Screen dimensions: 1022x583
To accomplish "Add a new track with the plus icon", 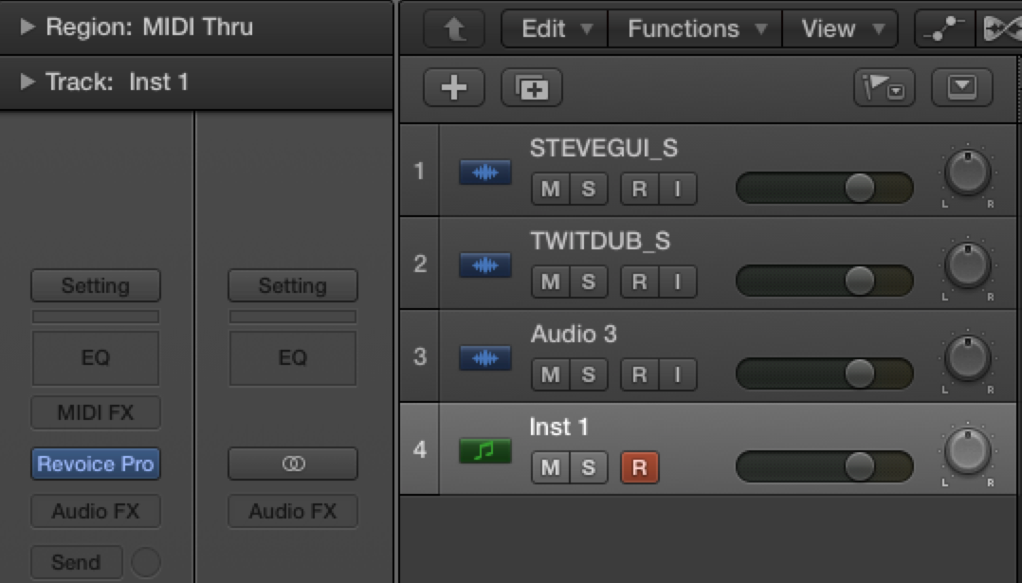I will pos(453,87).
